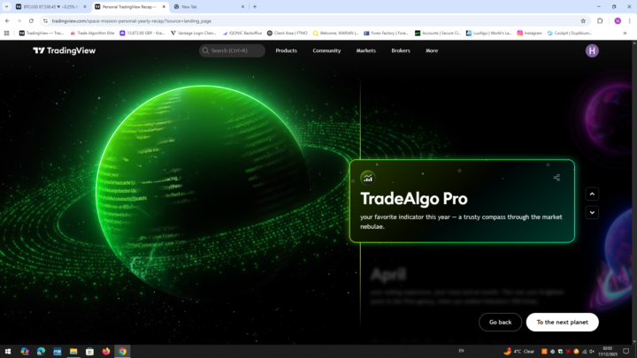Open the Trade Algorithm Elite bookmark
Image resolution: width=637 pixels, height=358 pixels.
(92, 33)
